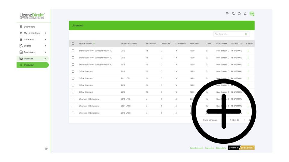Collapse sidebar with bottom arrow icon

(x=46, y=148)
